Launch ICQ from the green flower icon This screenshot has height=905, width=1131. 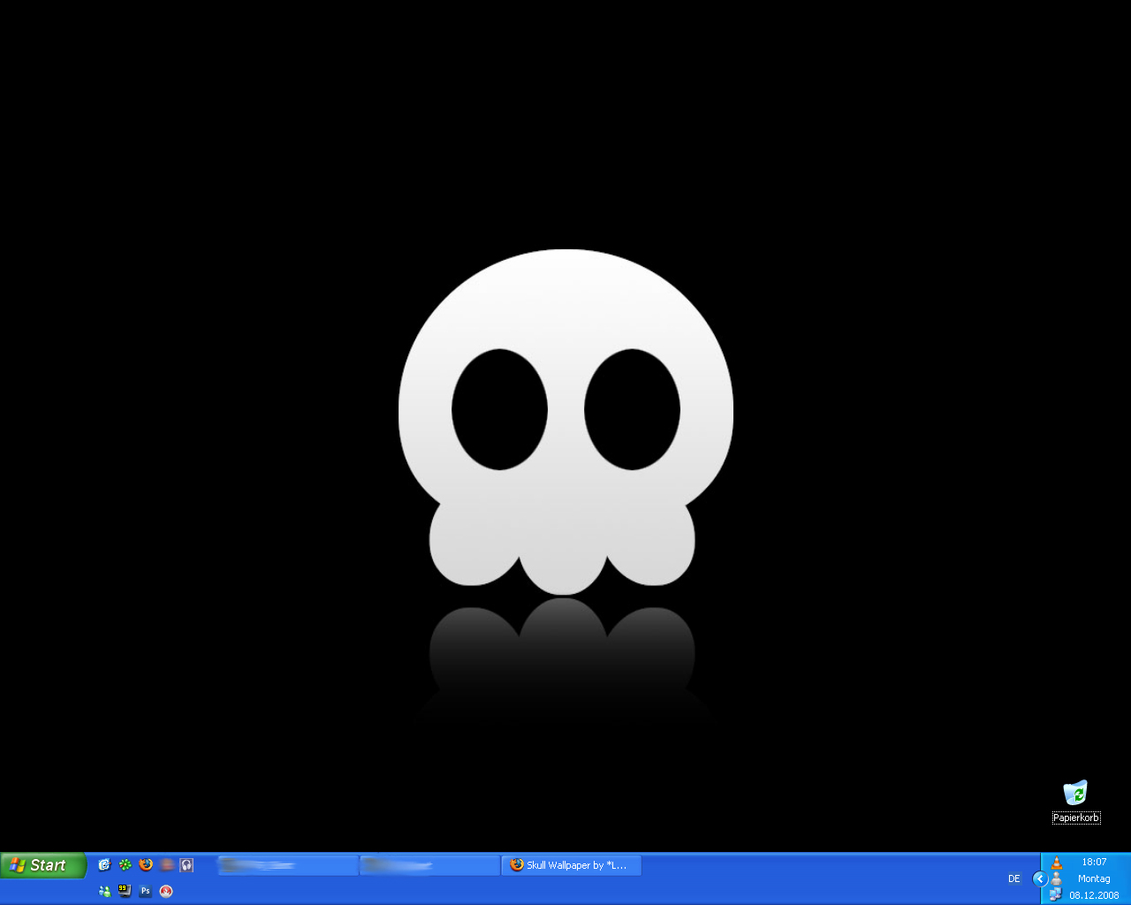(125, 865)
